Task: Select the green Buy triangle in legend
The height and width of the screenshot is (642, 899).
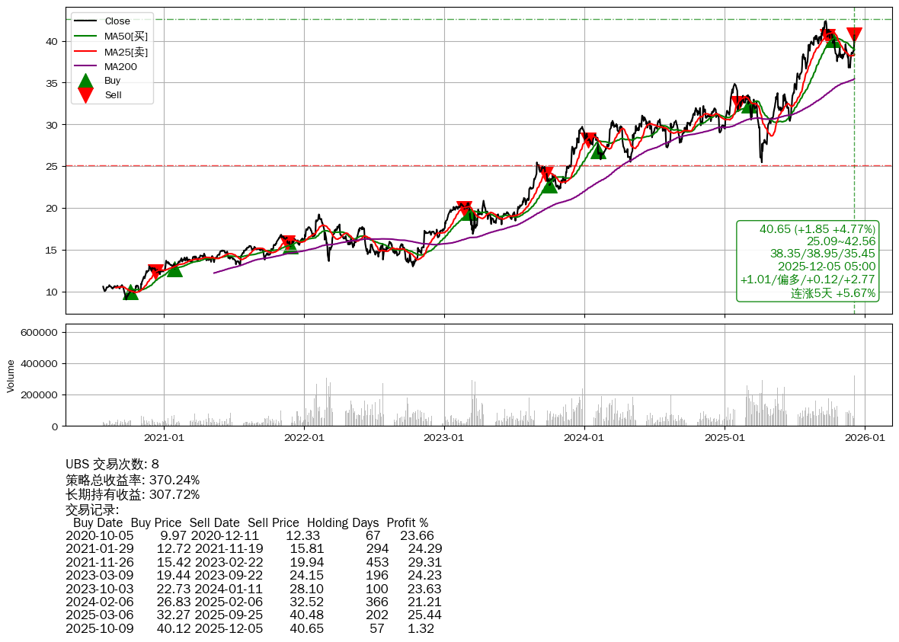Action: click(86, 81)
